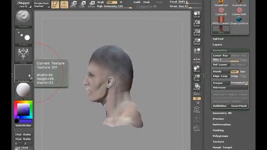Click the Divide button
267x150 pixels.
pyautogui.click(x=221, y=72)
